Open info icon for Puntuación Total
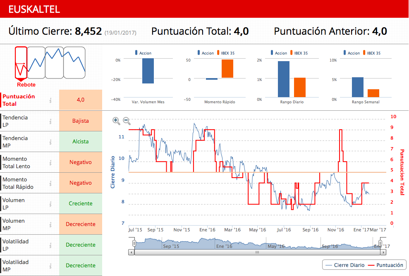Image resolution: width=409 pixels, height=276 pixels. tap(50, 100)
